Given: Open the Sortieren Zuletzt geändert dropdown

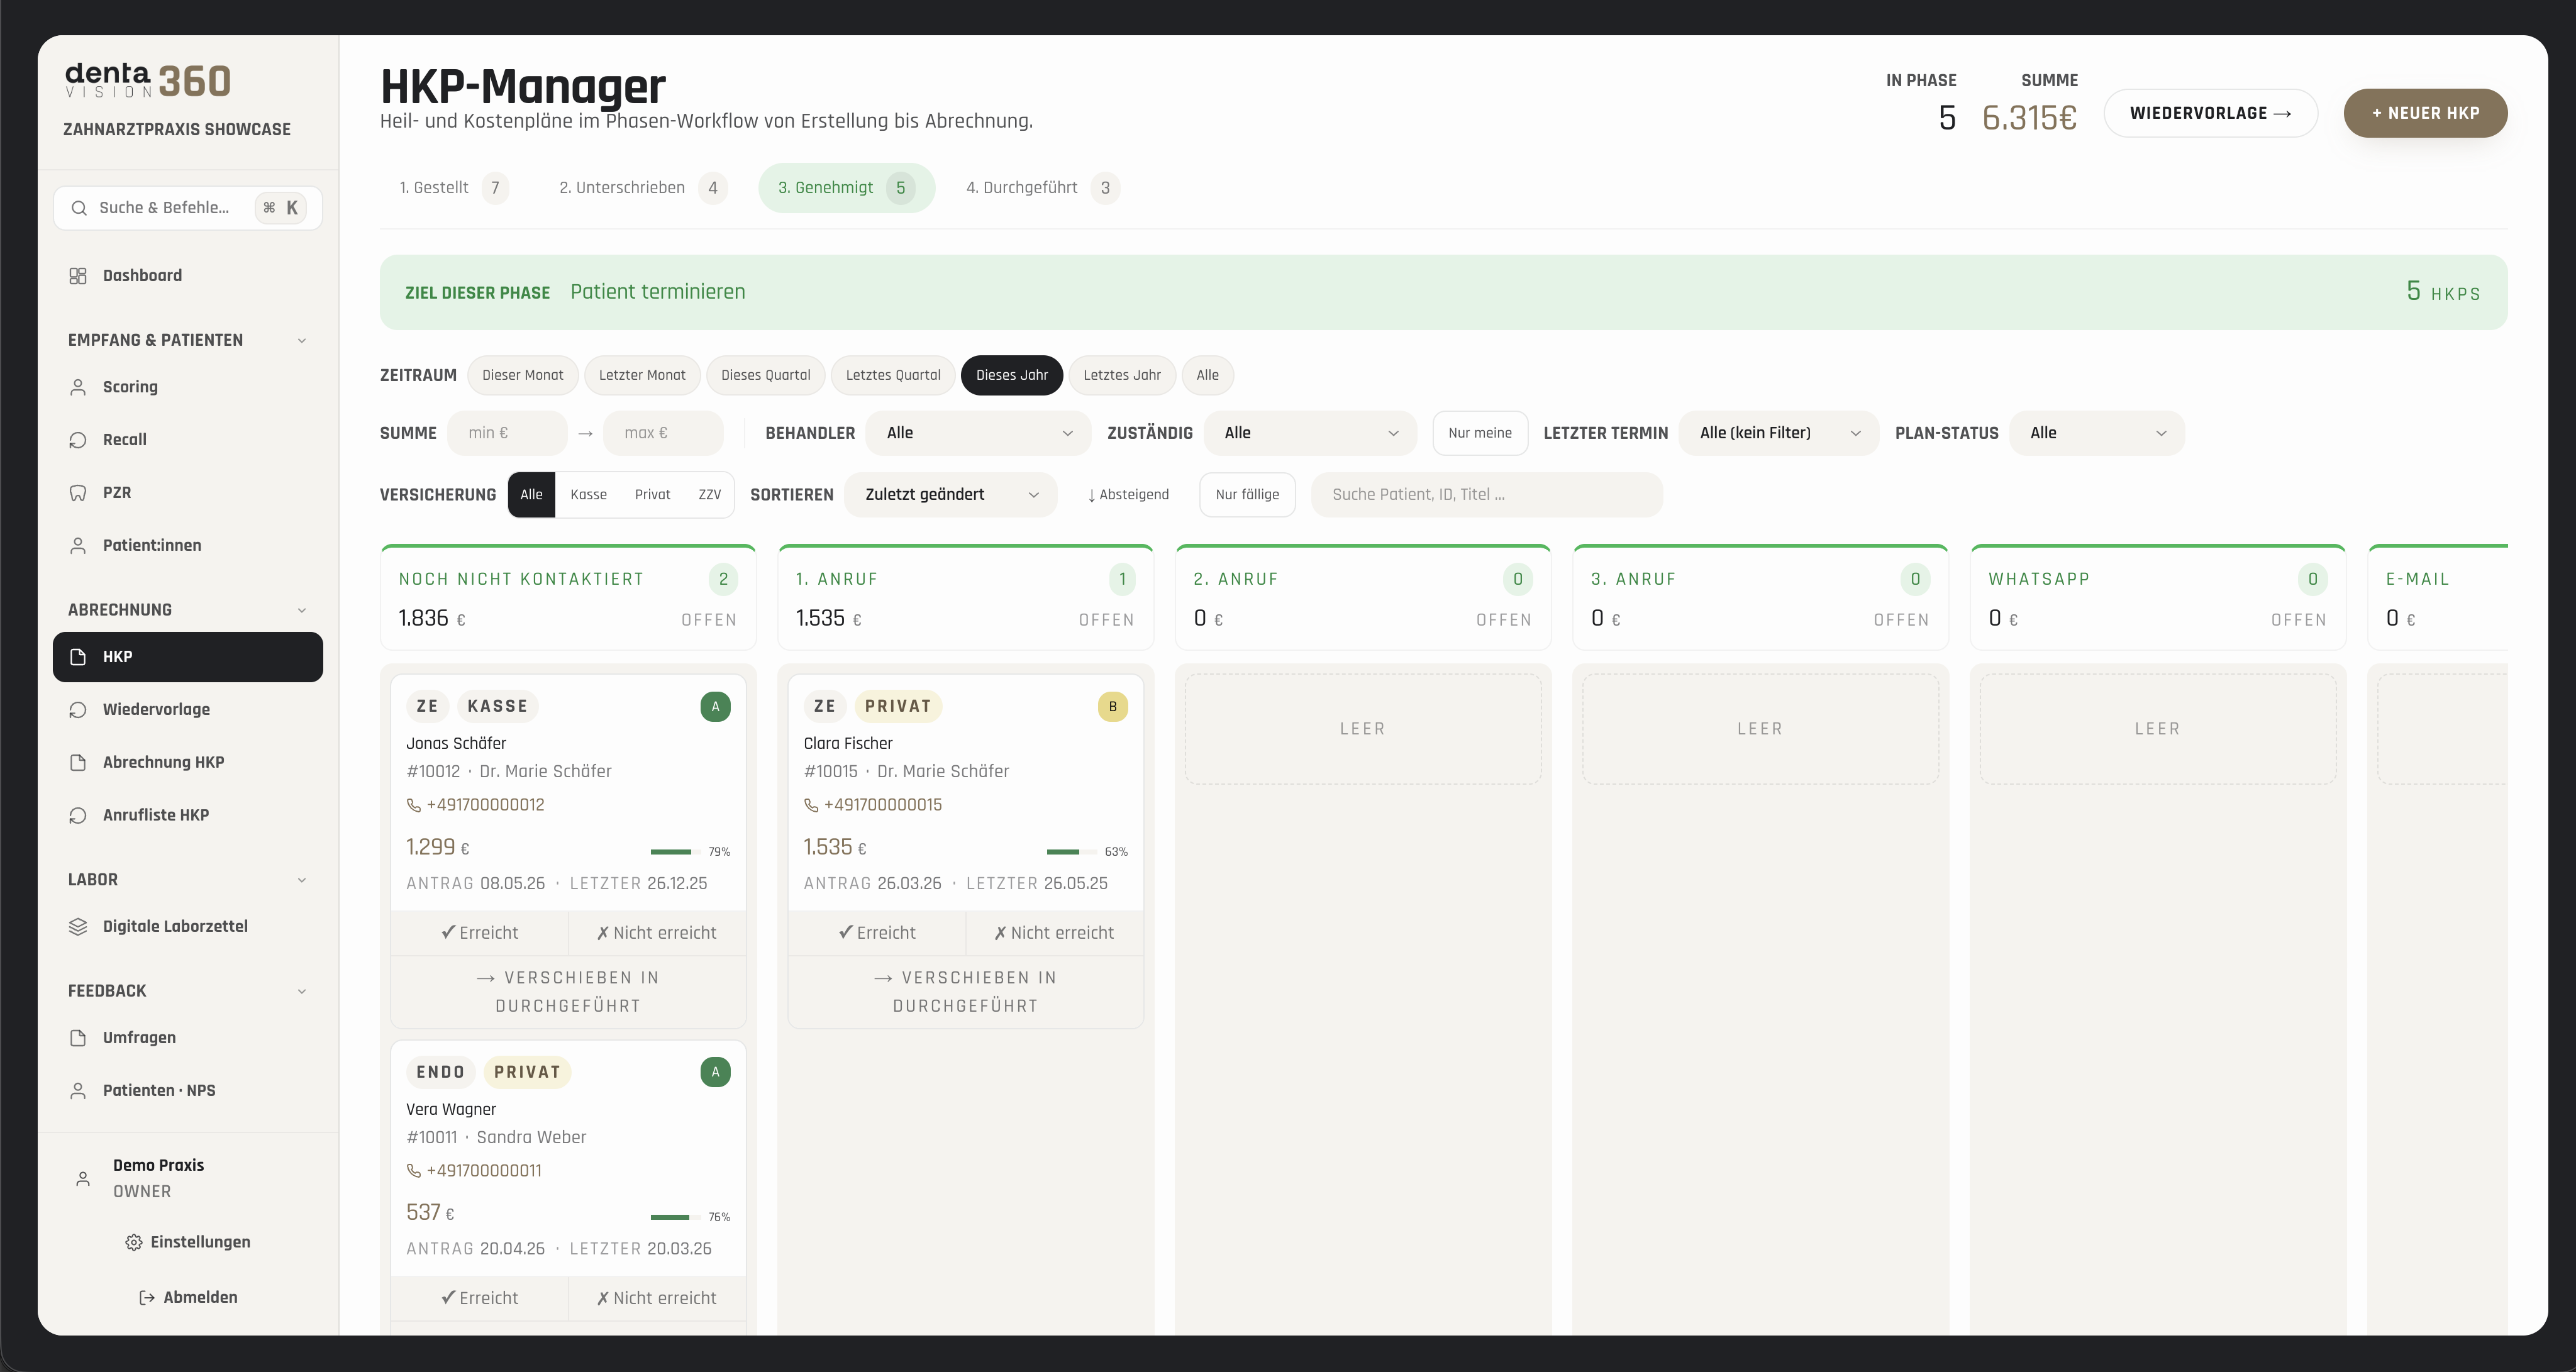Looking at the screenshot, I should (950, 495).
